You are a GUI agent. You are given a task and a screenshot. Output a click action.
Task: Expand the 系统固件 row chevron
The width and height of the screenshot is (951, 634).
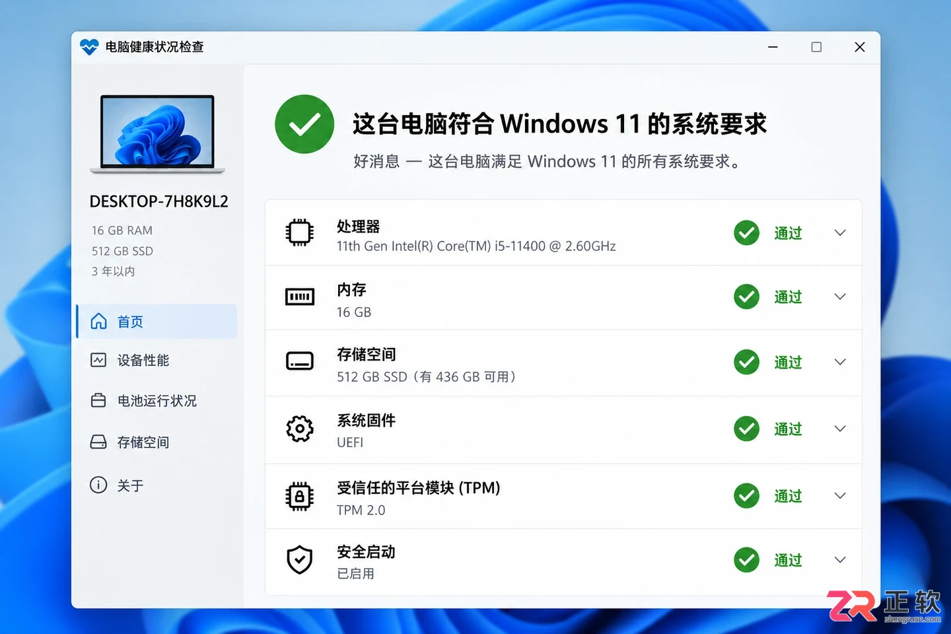[x=840, y=429]
